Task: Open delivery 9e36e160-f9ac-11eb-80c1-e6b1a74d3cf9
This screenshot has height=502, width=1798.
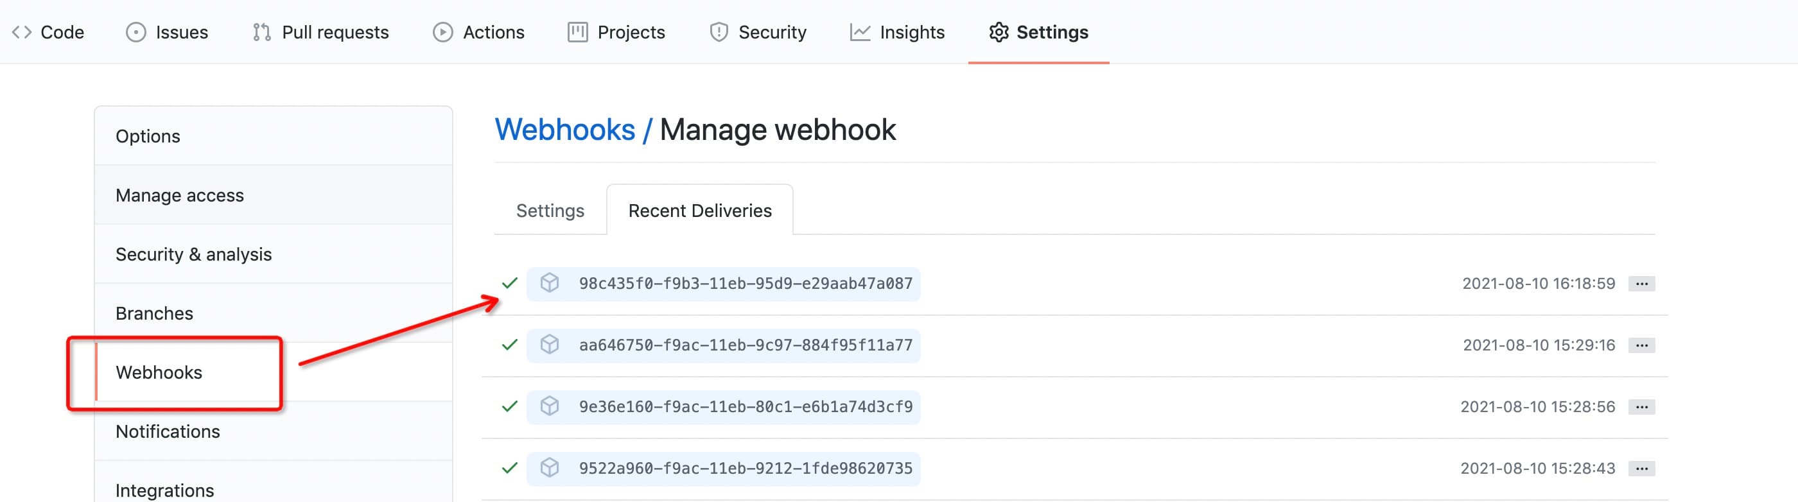Action: (x=723, y=406)
